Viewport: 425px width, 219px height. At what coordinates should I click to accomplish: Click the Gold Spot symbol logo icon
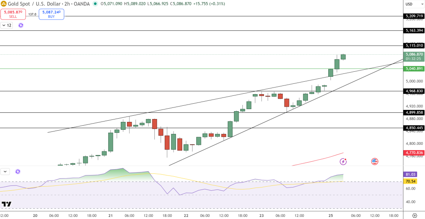point(3,4)
